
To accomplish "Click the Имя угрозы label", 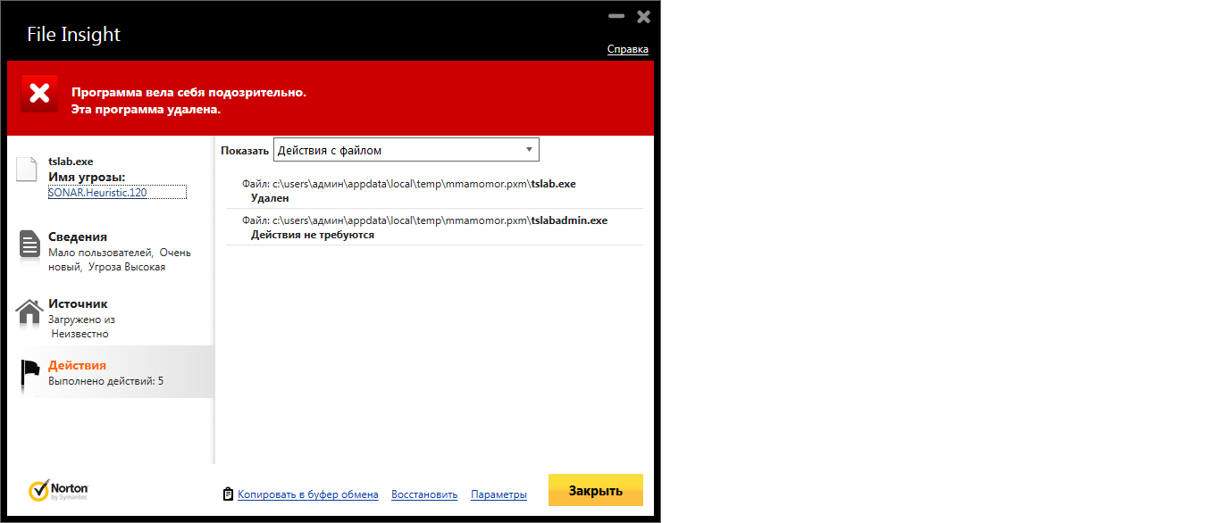I will tap(87, 177).
